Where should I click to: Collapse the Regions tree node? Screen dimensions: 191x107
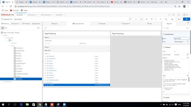(2, 35)
